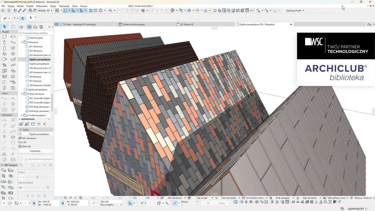Viewport: 375px width, 211px height.
Task: Open the J06 Elewacja view
Action: (35, 76)
